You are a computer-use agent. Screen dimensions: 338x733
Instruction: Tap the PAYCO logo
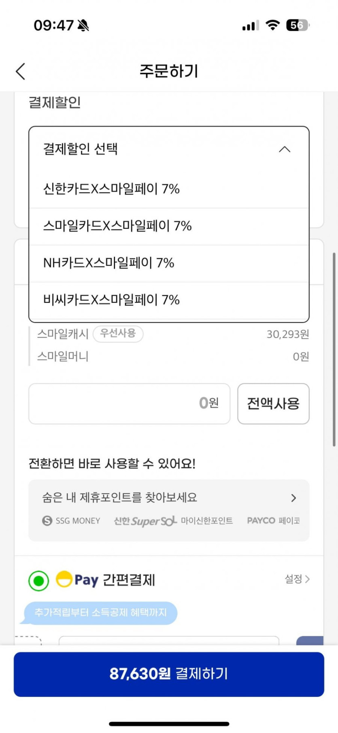pos(261,521)
